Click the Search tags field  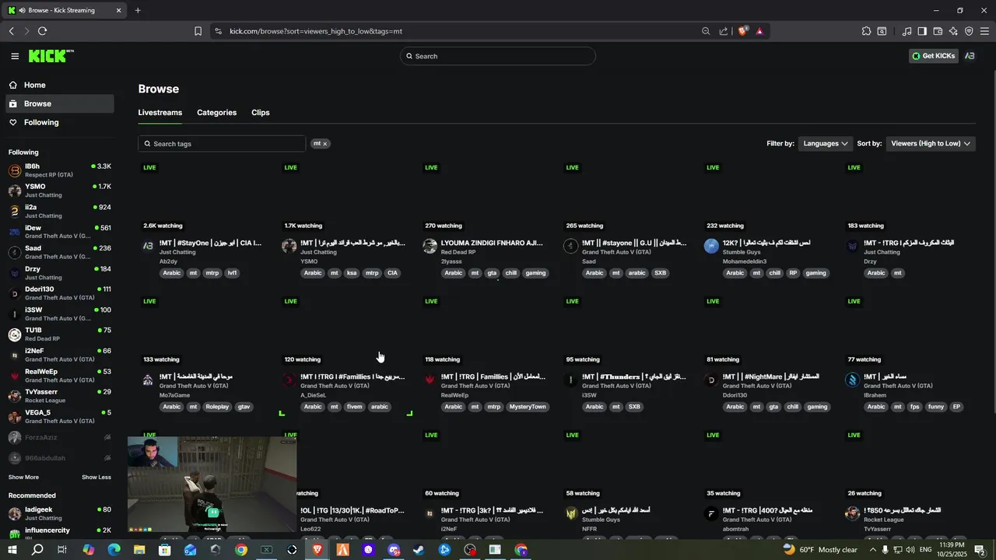222,144
